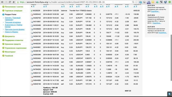Click order number 54493881
The image size is (172, 97).
point(37,47)
